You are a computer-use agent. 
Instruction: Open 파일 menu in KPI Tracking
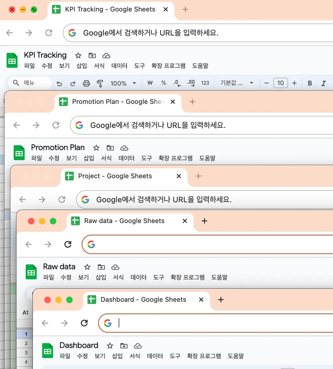click(x=29, y=66)
